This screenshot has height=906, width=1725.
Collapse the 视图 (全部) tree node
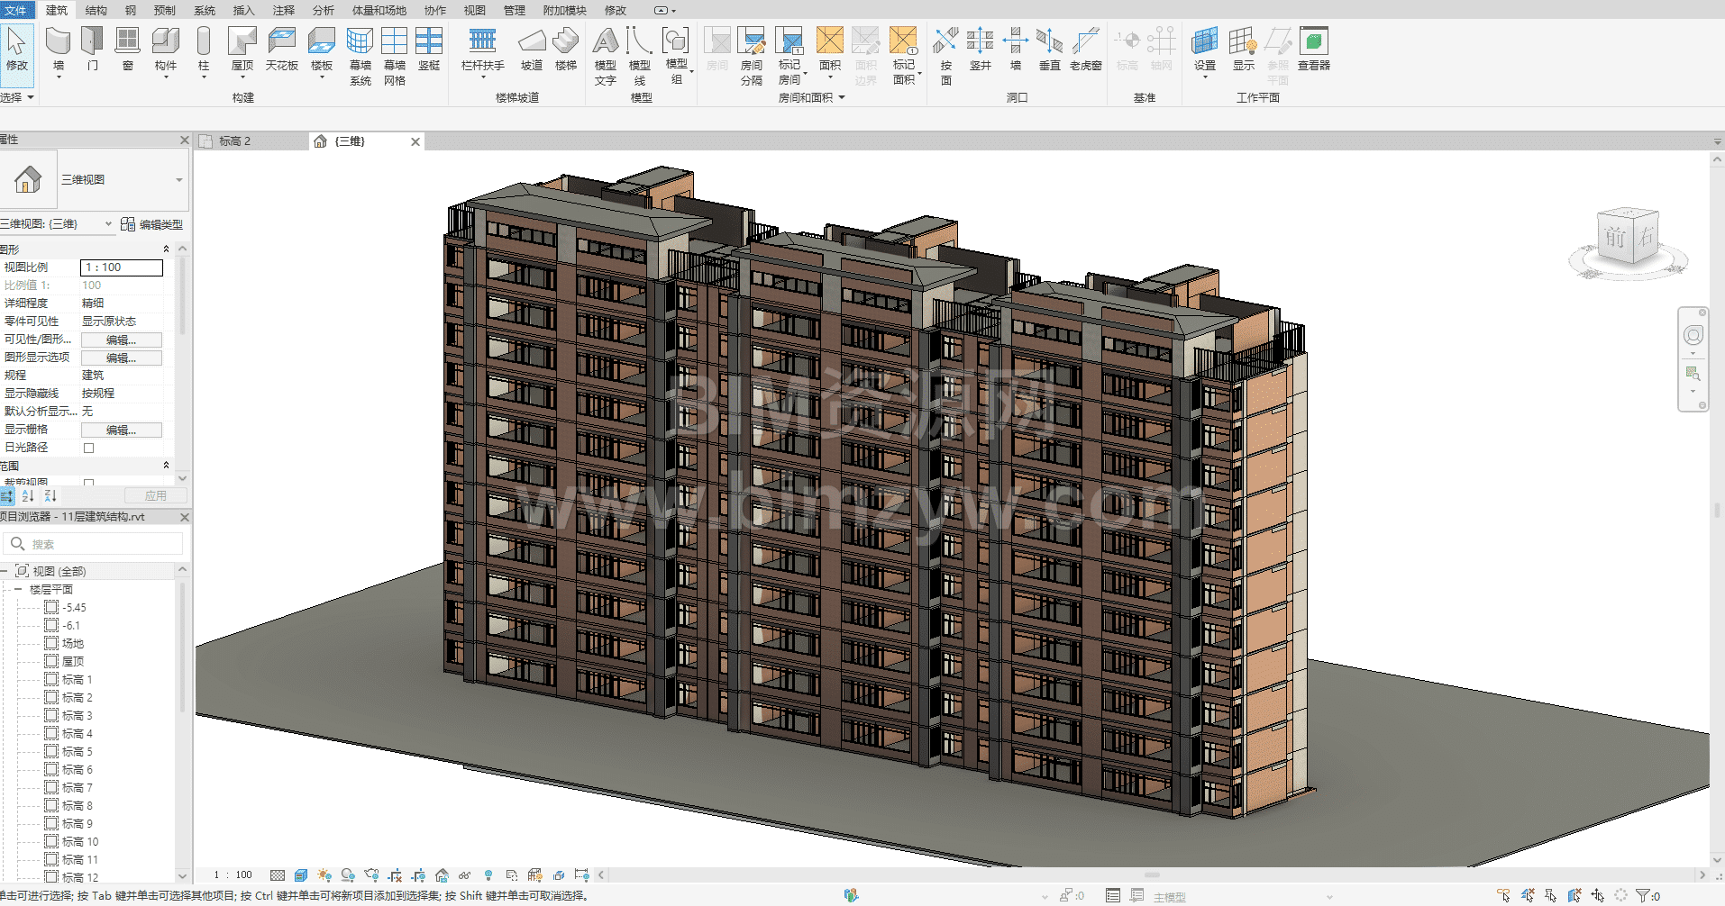[4, 571]
